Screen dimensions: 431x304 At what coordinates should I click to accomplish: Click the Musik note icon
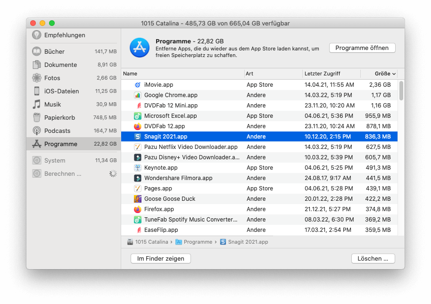tap(37, 104)
